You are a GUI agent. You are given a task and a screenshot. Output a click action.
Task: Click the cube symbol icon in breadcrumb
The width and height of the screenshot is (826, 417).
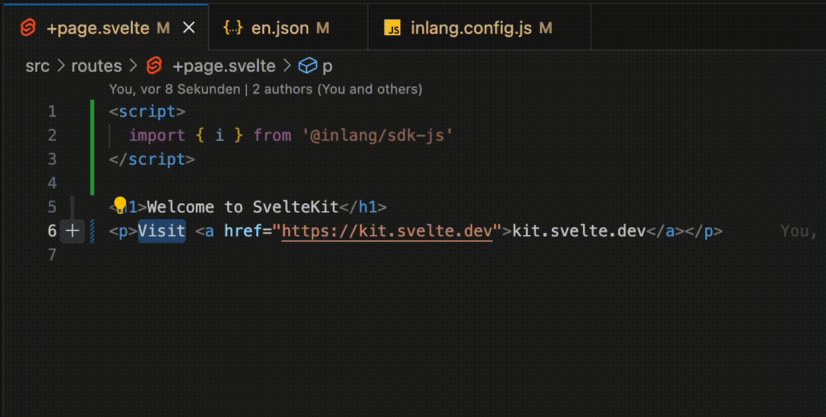[x=307, y=66]
